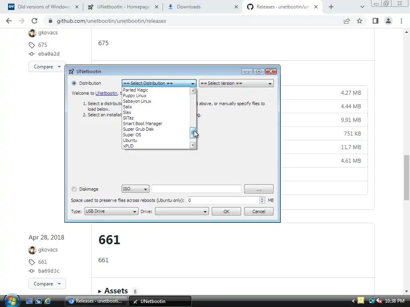Screen dimensions: 410x307
Task: Expand the Assets section of 661
Action: [x=113, y=291]
